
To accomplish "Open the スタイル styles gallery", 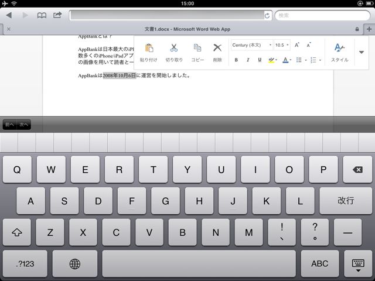I will 339,53.
